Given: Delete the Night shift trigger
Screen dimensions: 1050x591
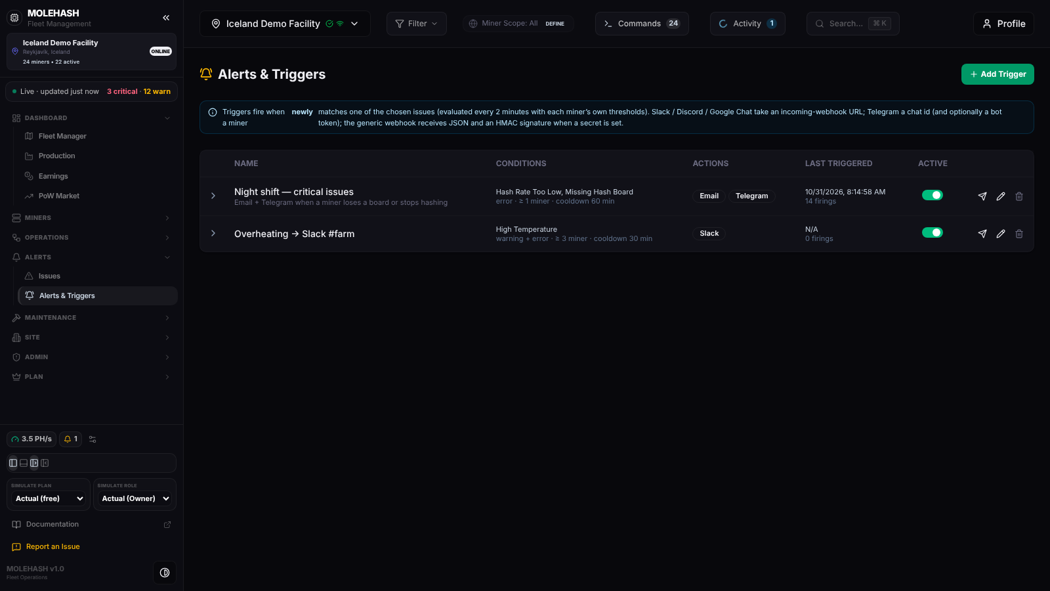Looking at the screenshot, I should (1019, 196).
